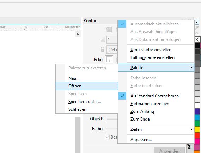Viewport: 201px width, 153px height.
Task: Click the 180 mark on the ruler
Action: pos(24,27)
